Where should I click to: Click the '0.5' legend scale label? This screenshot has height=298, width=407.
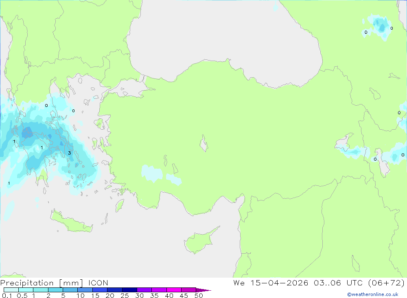22,296
